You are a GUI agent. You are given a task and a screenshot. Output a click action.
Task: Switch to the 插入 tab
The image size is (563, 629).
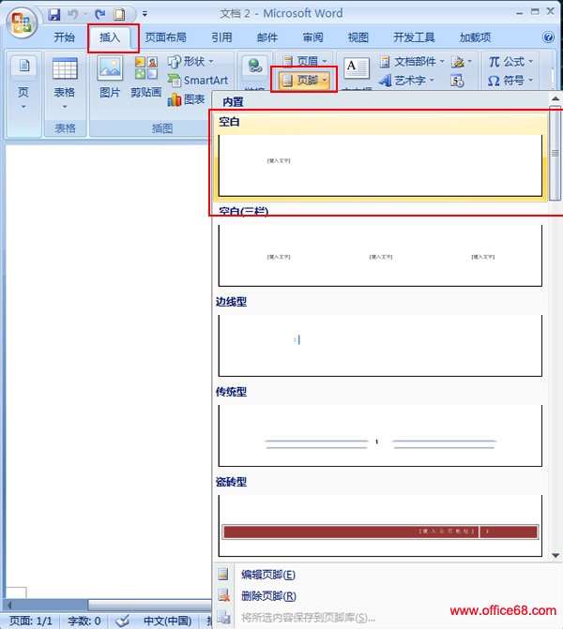[110, 37]
